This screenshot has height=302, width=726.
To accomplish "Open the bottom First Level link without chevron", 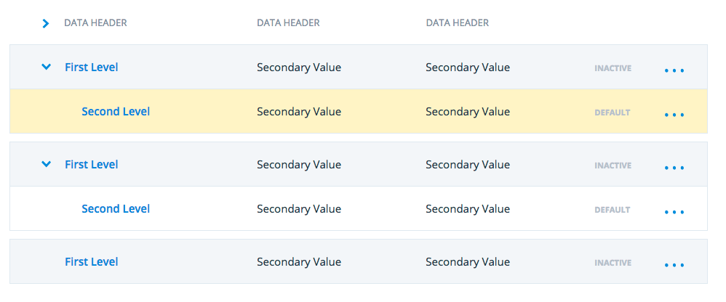I will point(91,262).
